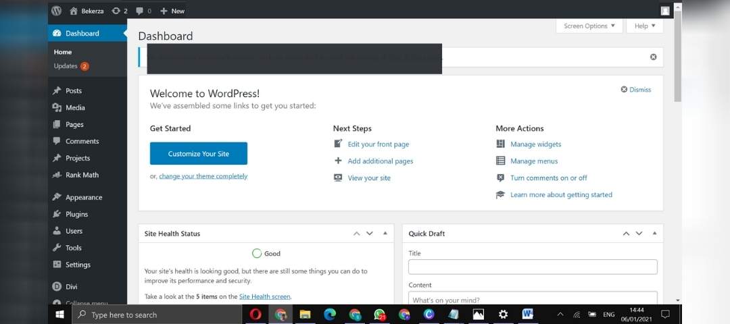Viewport: 730px width, 324px height.
Task: Click the WordPress logo in admin bar
Action: coord(56,11)
